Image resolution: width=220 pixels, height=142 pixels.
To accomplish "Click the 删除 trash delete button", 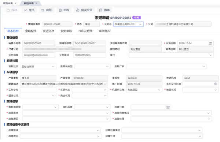I will pos(64,10).
